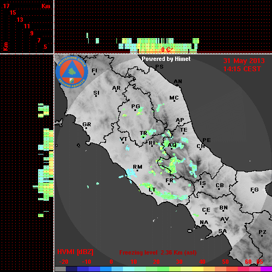Click the gray swatch at color bar start
Viewport: 272px width, 272px height.
point(60,269)
